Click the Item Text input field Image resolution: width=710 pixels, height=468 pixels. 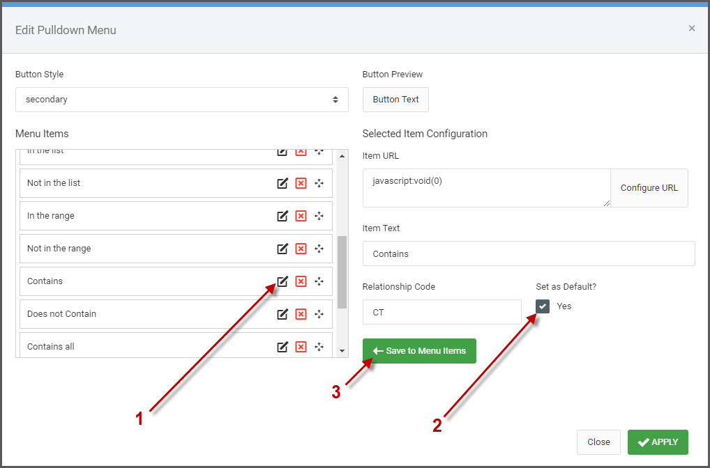528,253
